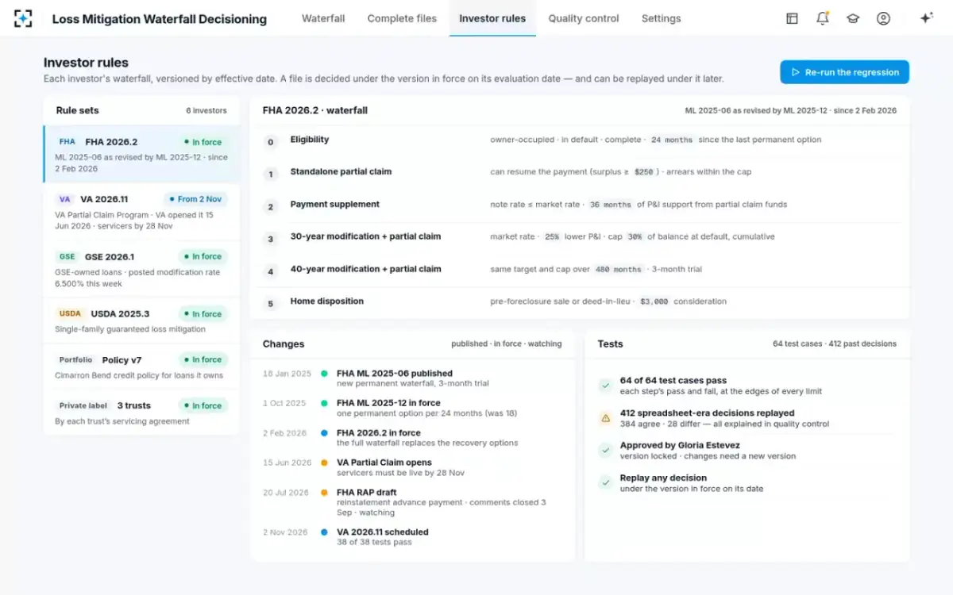This screenshot has width=953, height=595.
Task: Click the published · in force · watching legend
Action: 507,344
